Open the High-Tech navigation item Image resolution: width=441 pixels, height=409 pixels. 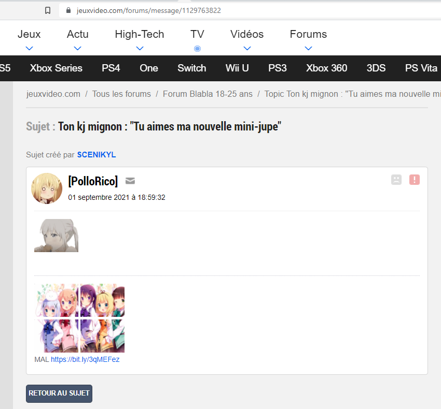(140, 34)
